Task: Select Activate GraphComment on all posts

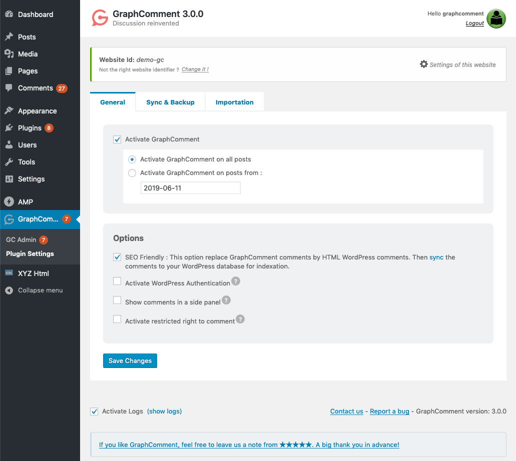Action: pyautogui.click(x=132, y=159)
